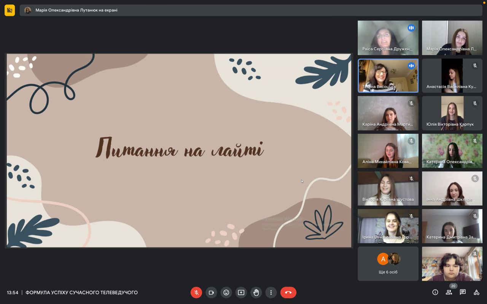Open the emoji reactions button
This screenshot has width=487, height=304.
point(226,293)
